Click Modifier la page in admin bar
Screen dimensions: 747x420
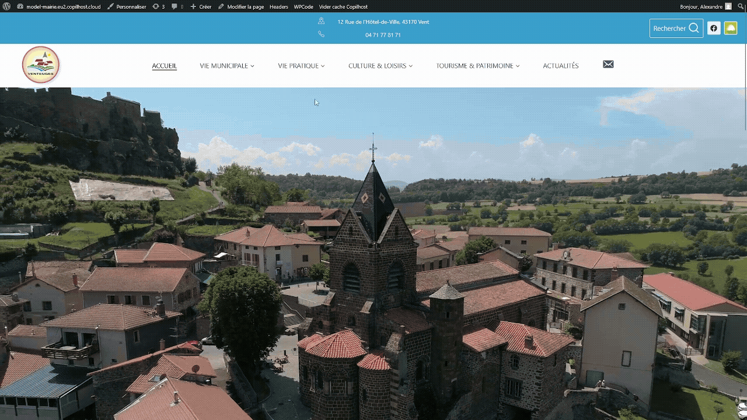click(x=241, y=6)
